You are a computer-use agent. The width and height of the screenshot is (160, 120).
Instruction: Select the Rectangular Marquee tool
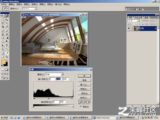(3, 20)
